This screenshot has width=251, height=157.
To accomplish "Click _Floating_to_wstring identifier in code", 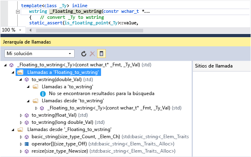I will point(75,12).
